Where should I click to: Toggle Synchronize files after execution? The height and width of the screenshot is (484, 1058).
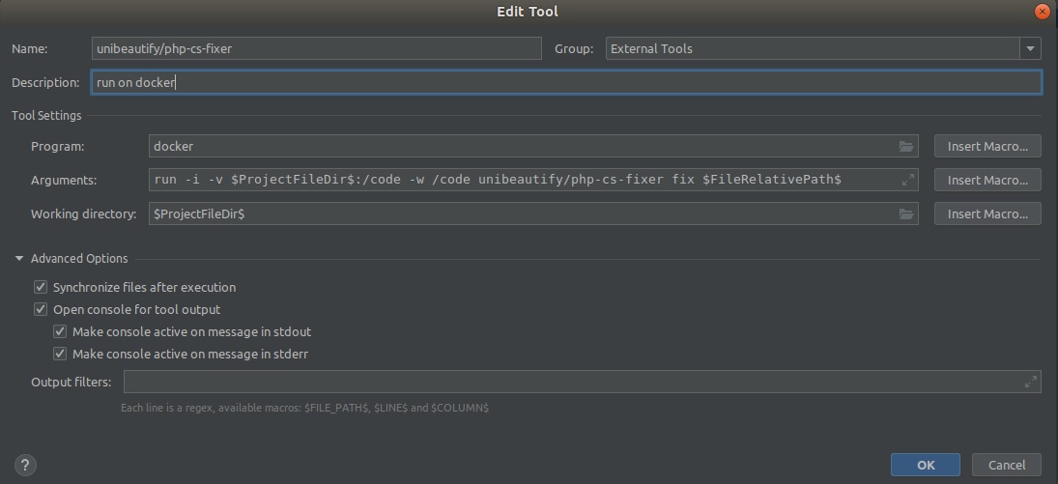[41, 287]
